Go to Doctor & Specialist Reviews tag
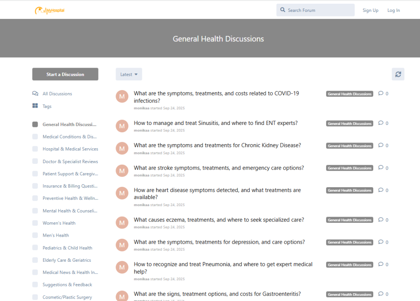The height and width of the screenshot is (301, 420). (x=70, y=161)
